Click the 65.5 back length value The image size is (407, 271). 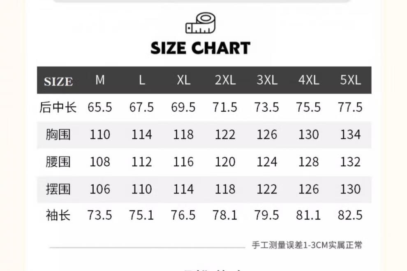click(100, 108)
